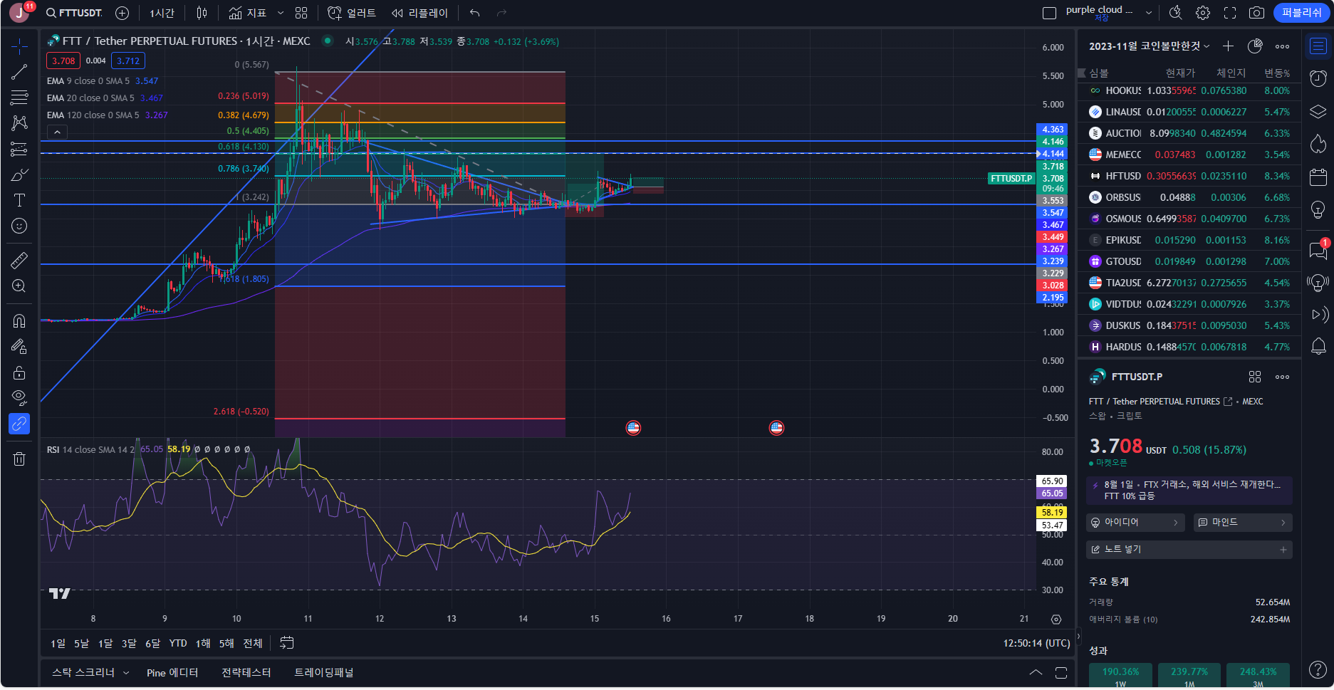Hide all drawings with eye icon
This screenshot has width=1334, height=690.
point(19,397)
